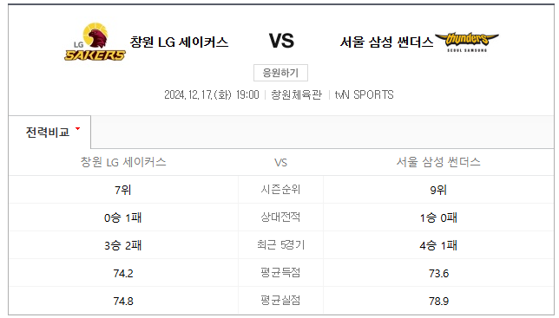
Task: Click the 평균실점 row label
Action: pos(280,301)
